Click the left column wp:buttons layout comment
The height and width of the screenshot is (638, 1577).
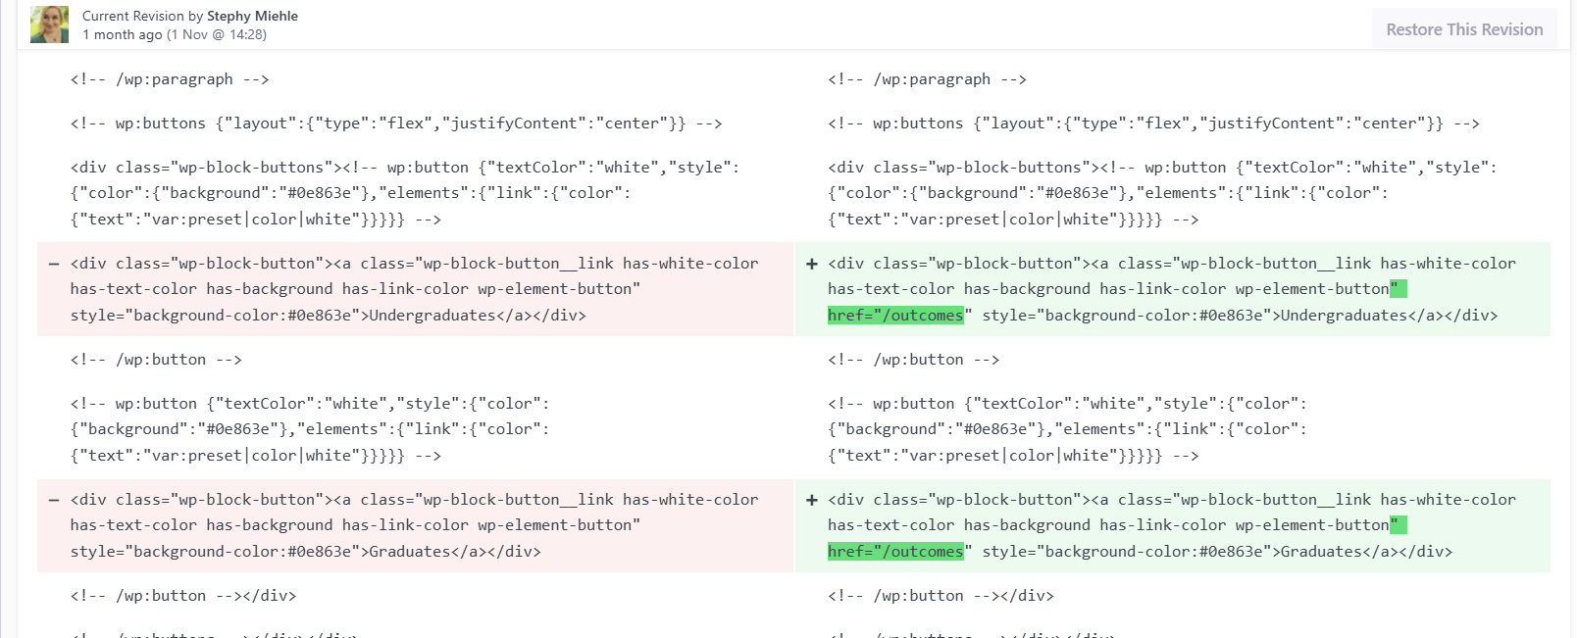pyautogui.click(x=395, y=123)
